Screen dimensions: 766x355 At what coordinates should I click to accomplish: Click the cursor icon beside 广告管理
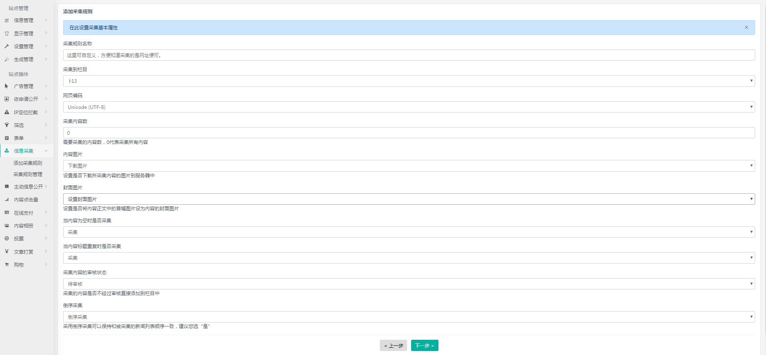tap(7, 86)
